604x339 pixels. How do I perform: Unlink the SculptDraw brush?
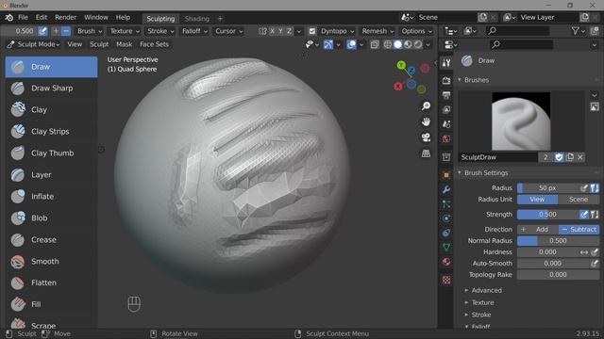click(580, 157)
